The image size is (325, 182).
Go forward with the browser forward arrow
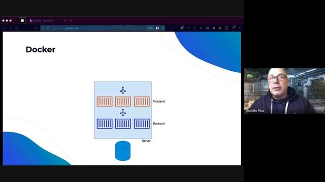(x=11, y=28)
